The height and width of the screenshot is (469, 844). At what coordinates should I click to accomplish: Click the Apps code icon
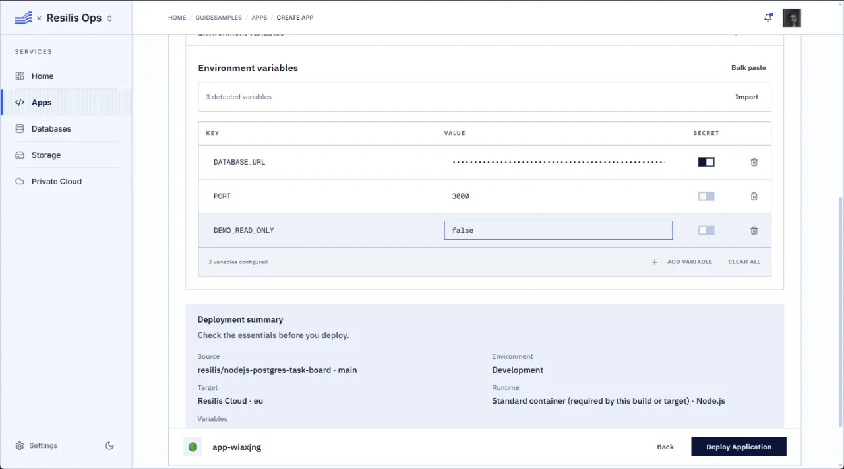(x=20, y=103)
